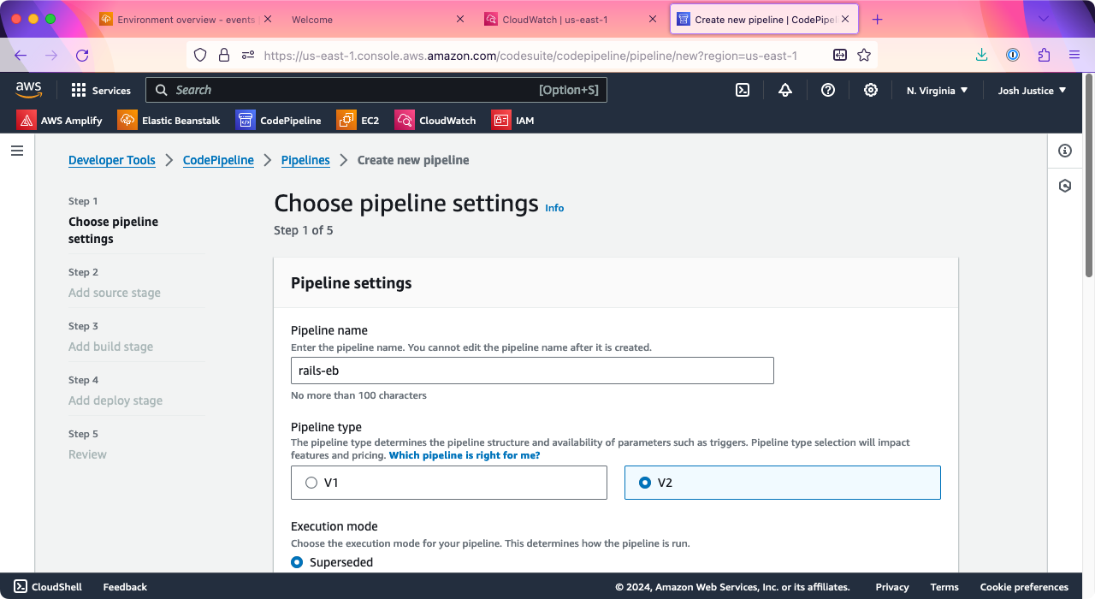Go back in browser history
1095x599 pixels.
tap(21, 55)
